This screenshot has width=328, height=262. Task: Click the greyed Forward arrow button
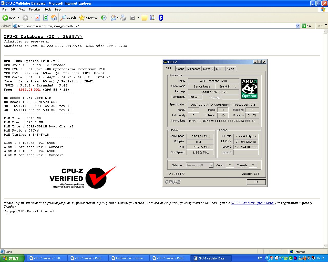[25, 18]
